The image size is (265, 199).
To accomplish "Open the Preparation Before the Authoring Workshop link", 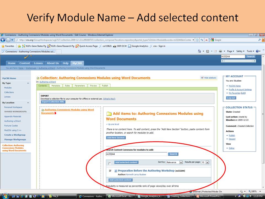I will click(146, 171).
